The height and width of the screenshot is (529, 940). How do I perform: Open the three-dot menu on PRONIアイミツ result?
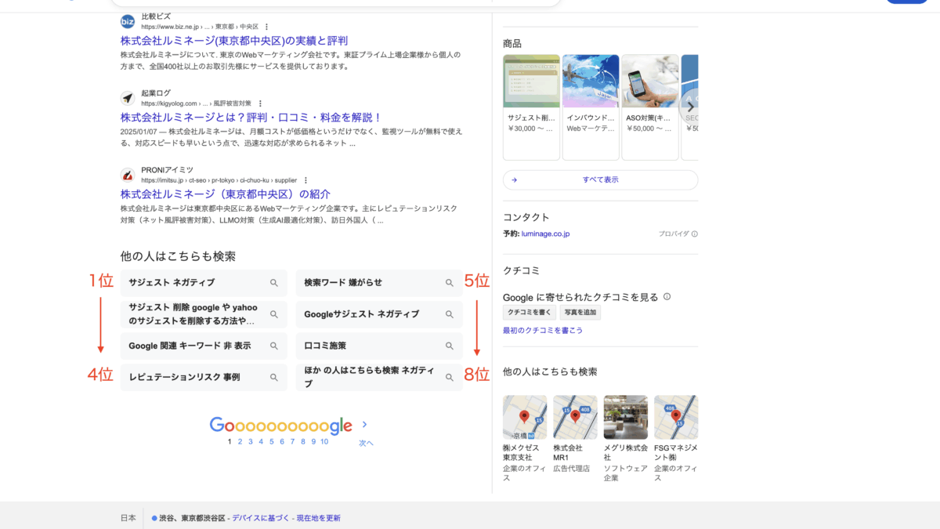coord(305,179)
